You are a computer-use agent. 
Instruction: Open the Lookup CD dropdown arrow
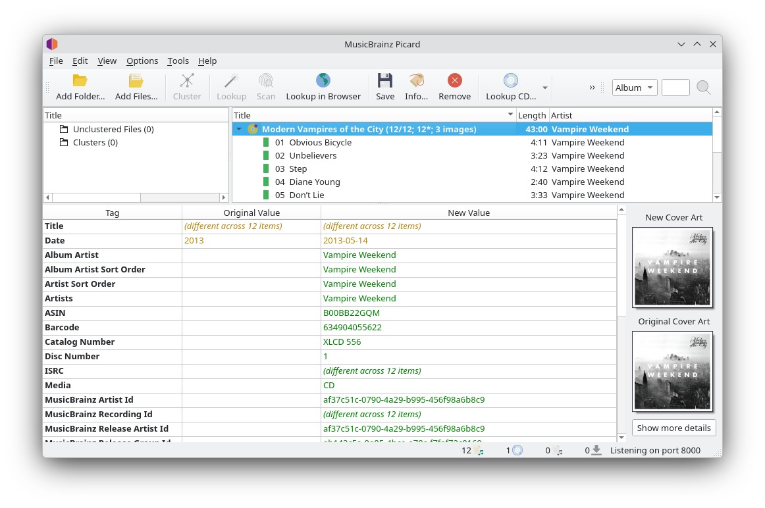tap(545, 88)
